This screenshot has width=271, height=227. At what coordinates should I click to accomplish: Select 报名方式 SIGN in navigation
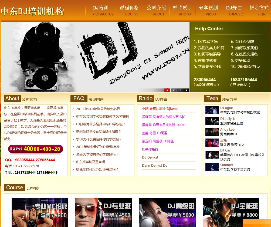click(x=259, y=11)
